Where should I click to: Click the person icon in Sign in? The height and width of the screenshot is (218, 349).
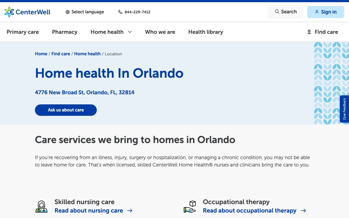(317, 12)
